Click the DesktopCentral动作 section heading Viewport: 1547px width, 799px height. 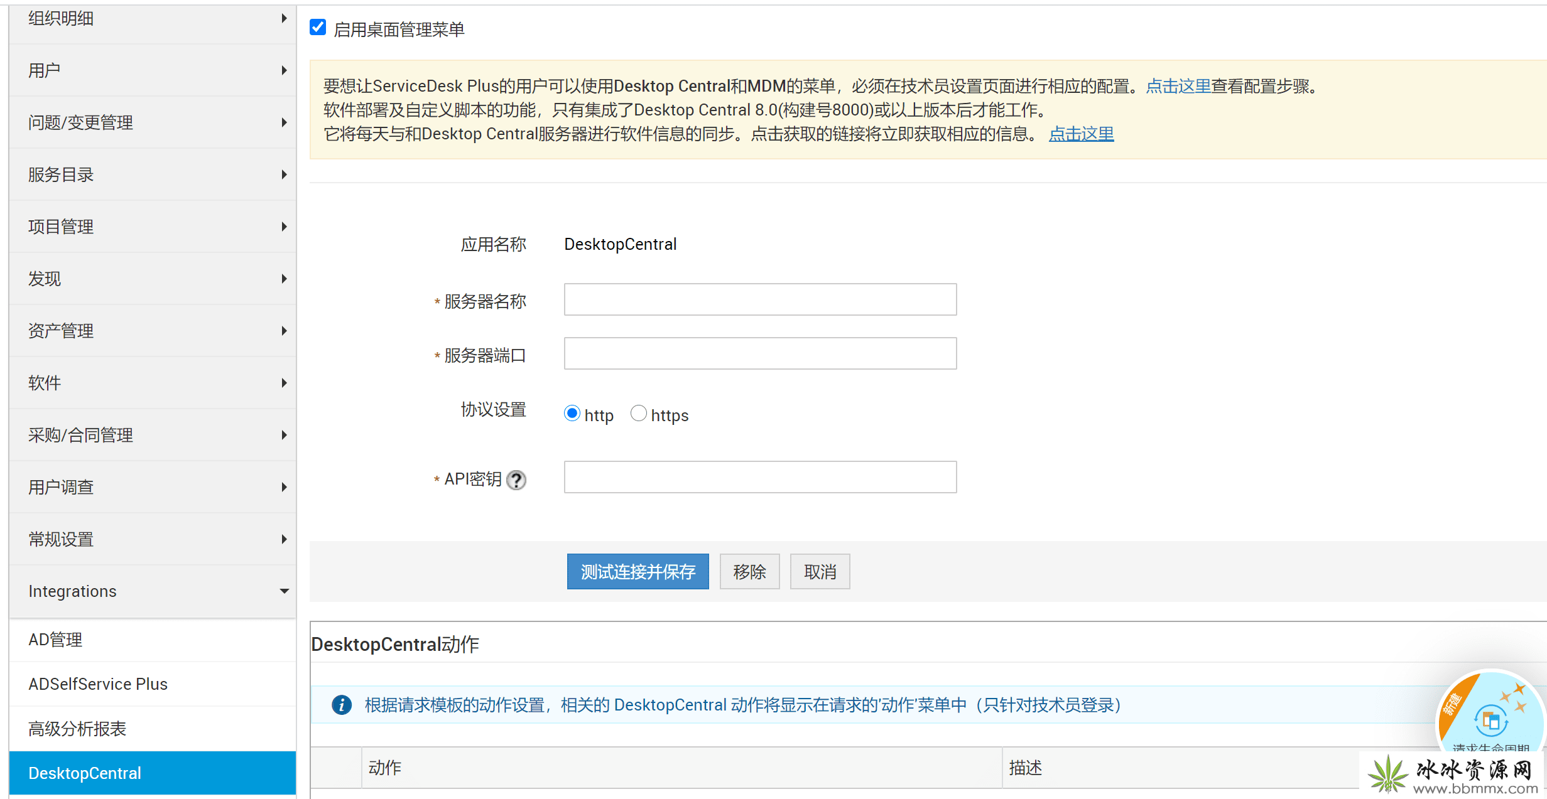(395, 644)
